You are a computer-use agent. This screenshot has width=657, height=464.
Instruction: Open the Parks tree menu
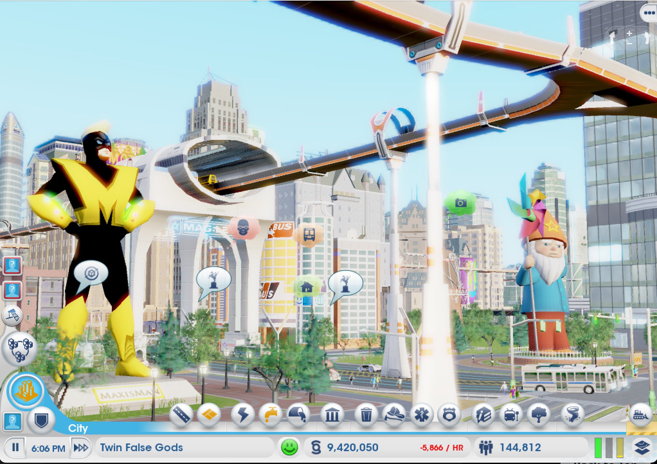(539, 415)
